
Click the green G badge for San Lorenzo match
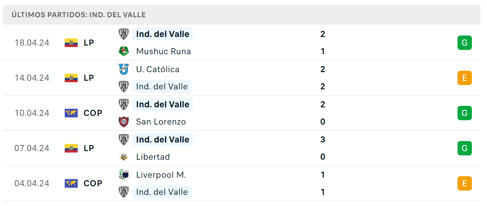[x=465, y=113]
